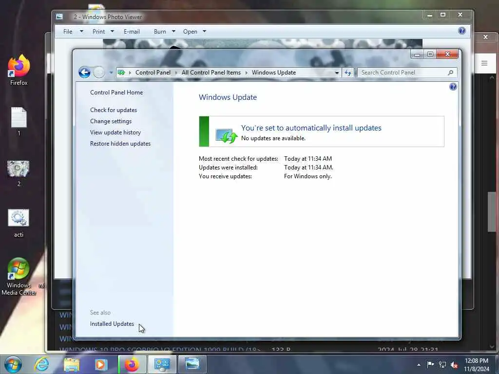Open Windows Update help question mark icon
The image size is (499, 374).
click(453, 87)
